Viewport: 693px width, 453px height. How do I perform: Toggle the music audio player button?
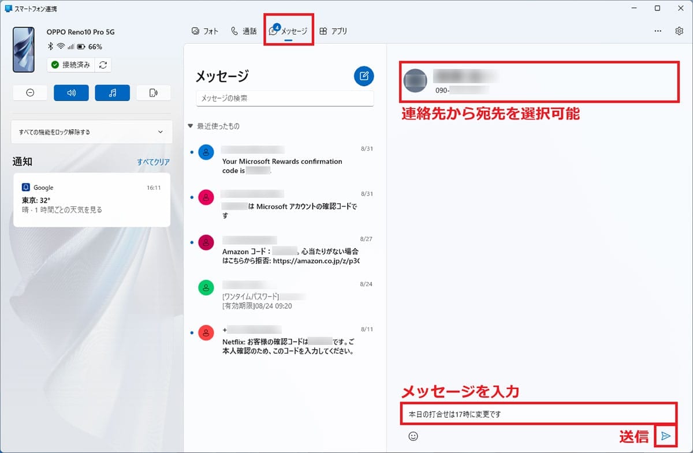click(x=112, y=93)
